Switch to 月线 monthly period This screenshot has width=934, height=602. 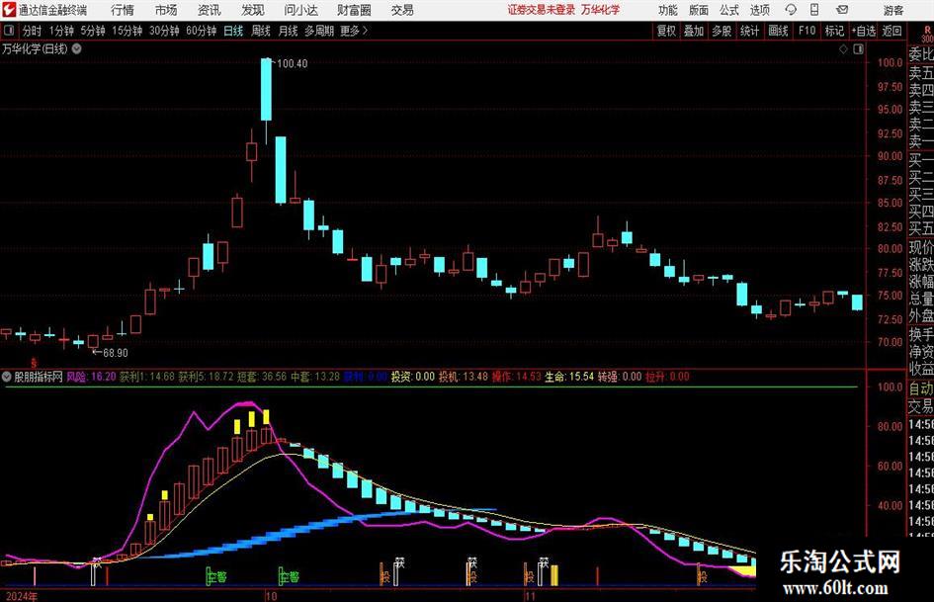(x=288, y=31)
